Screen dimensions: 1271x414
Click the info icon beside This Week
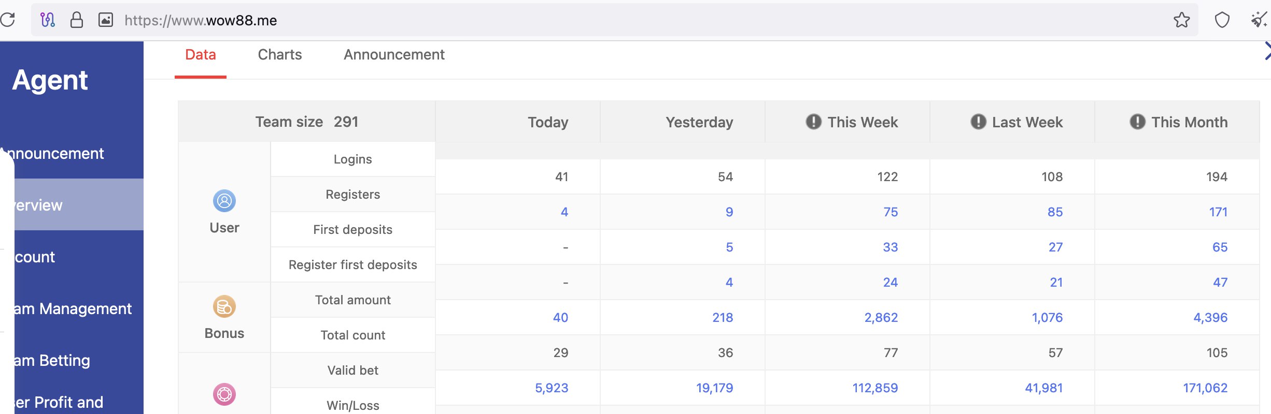813,122
